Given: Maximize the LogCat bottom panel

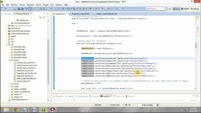Looking at the screenshot, I should pos(197,96).
